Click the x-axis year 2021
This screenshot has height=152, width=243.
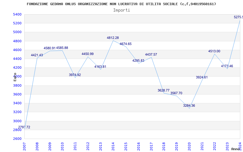(202, 147)
